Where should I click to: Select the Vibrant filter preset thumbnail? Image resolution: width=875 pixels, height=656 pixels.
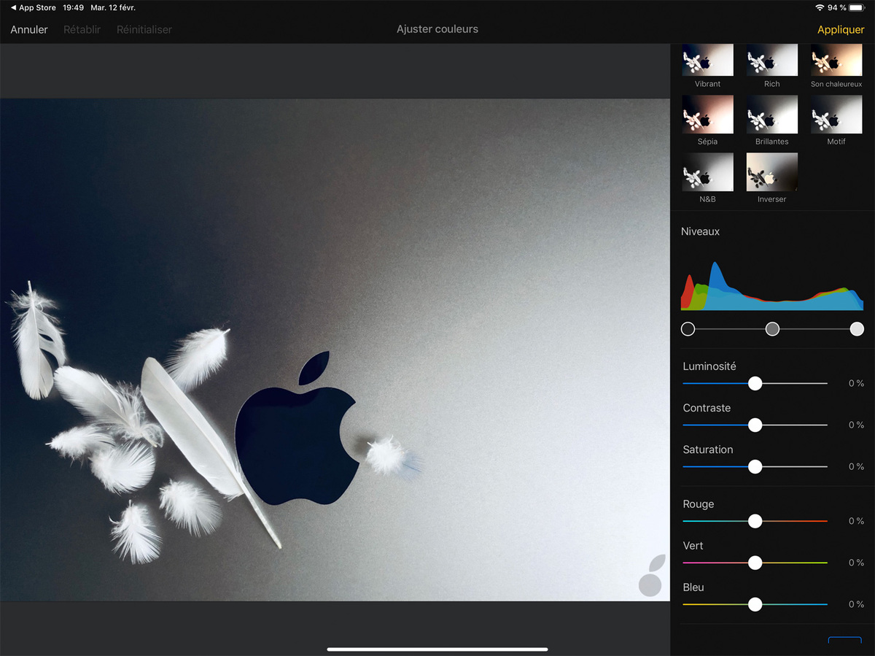pyautogui.click(x=707, y=60)
